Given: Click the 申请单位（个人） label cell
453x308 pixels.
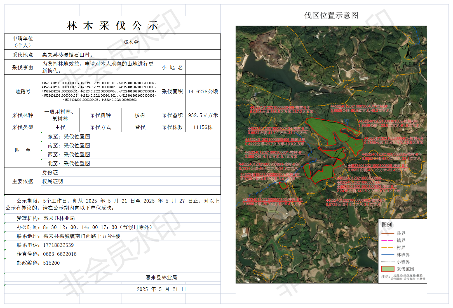Looking at the screenshot, I should [x=23, y=42].
